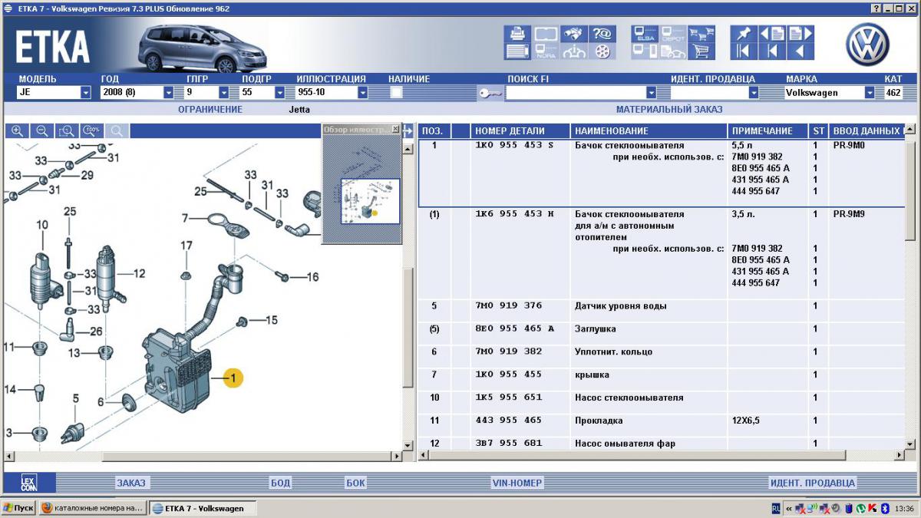The height and width of the screenshot is (518, 921).
Task: Click the LEX CON logo icon
Action: (x=28, y=483)
